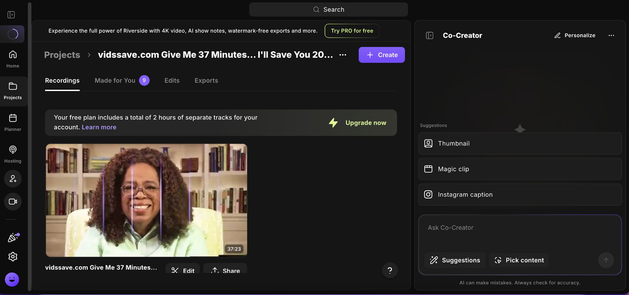
Task: Toggle the left sidebar collapse icon
Action: 11,15
